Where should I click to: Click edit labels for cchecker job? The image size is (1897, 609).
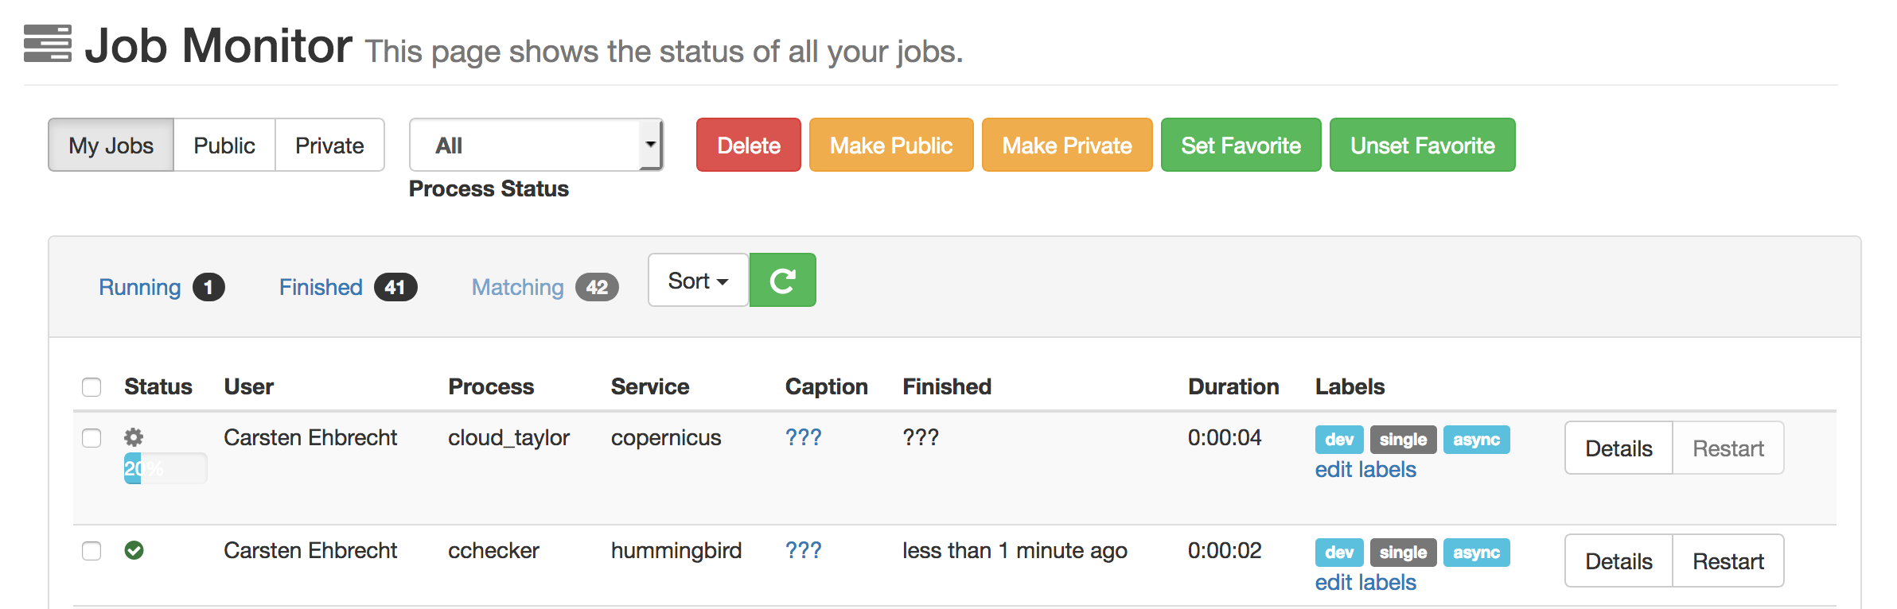tap(1365, 583)
